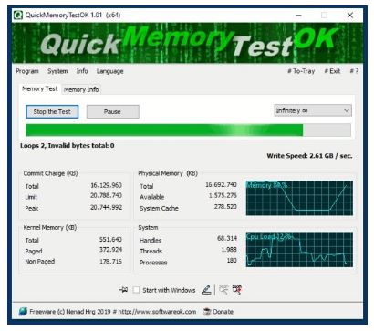
Task: Click the pen edit icon
Action: 206,290
